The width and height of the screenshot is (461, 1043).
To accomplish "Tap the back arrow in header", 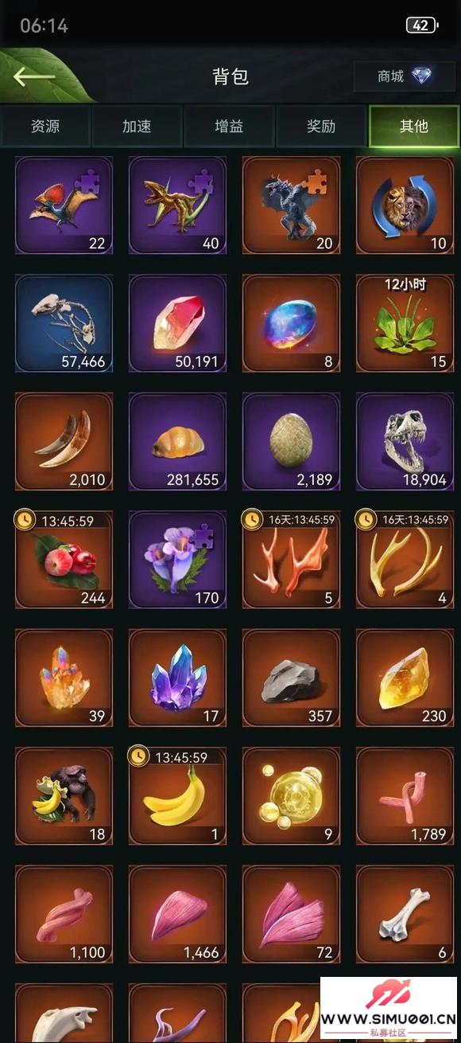I will [x=34, y=76].
